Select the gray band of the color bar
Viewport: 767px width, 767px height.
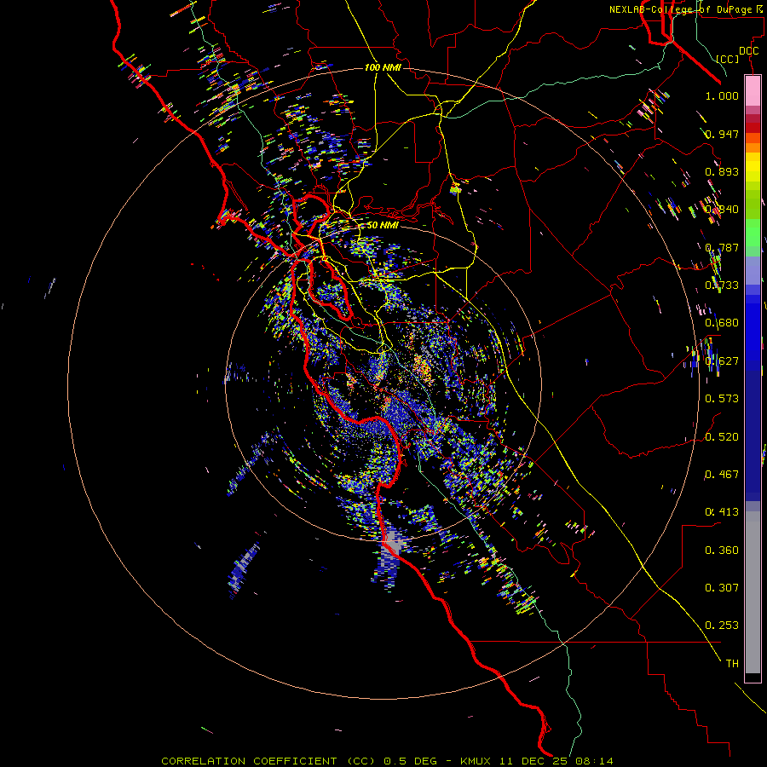753,592
